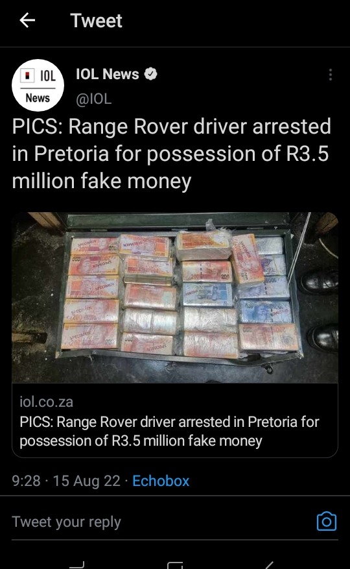Open the iol.co.za domain link
Image resolution: width=350 pixels, height=569 pixels.
[x=47, y=402]
